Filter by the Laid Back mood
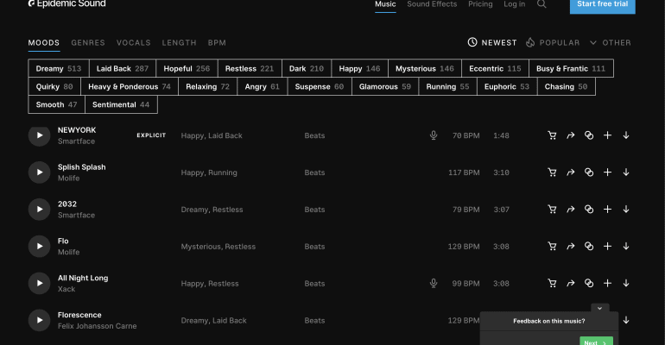This screenshot has height=345, width=665. [123, 69]
